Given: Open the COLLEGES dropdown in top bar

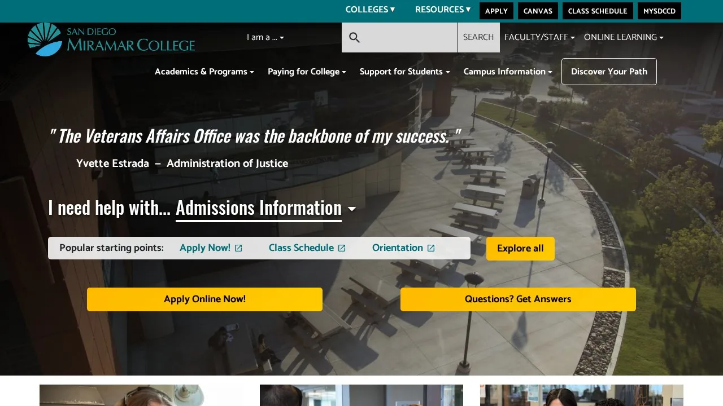Looking at the screenshot, I should point(370,10).
